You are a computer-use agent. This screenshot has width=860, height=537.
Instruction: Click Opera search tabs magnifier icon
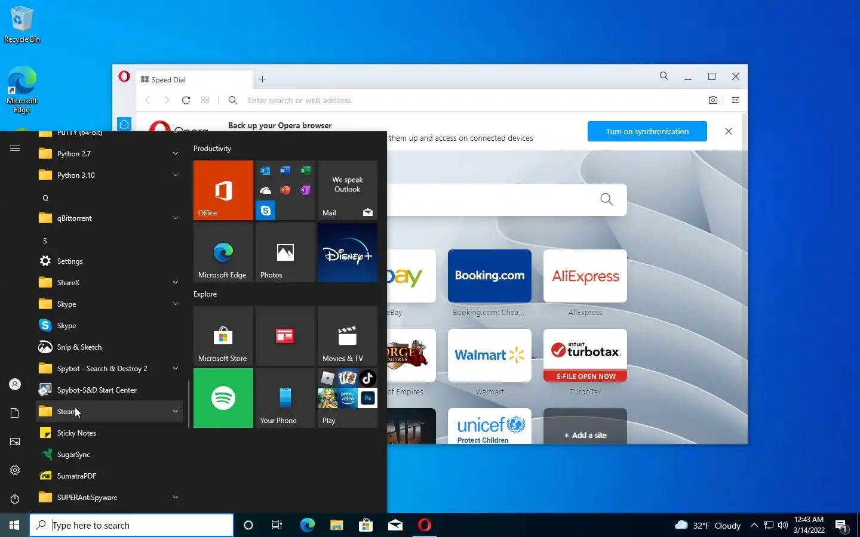coord(664,76)
